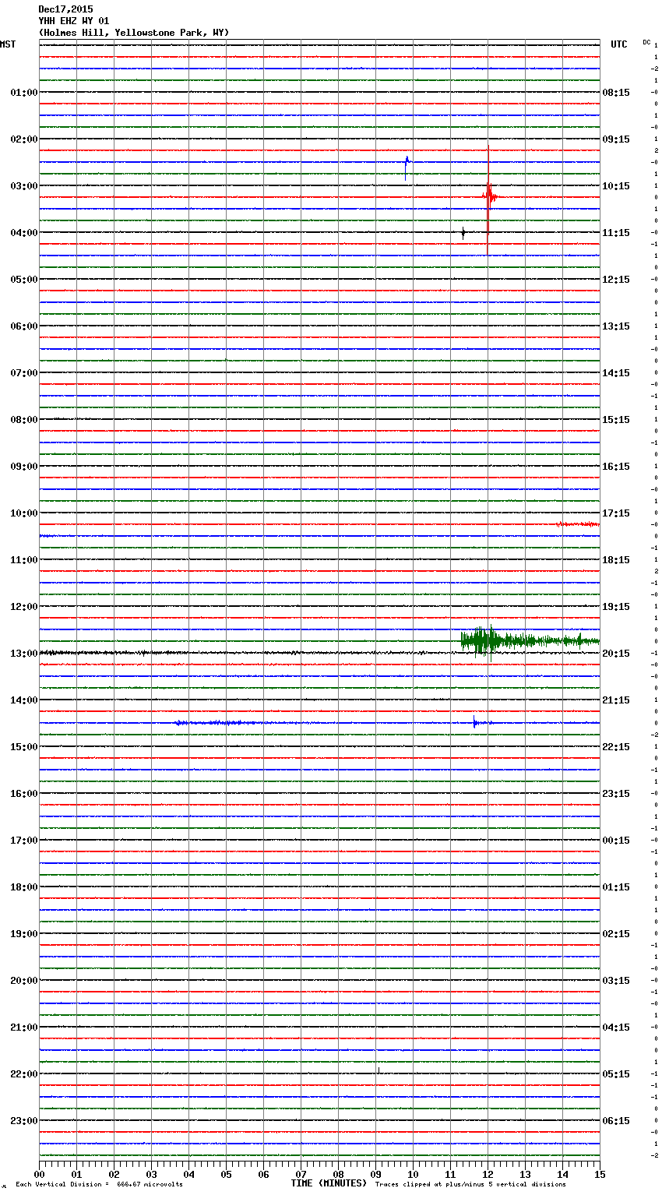Click the 20:15 UTC time label
Viewport: 662px width, 1195px height.
click(616, 654)
